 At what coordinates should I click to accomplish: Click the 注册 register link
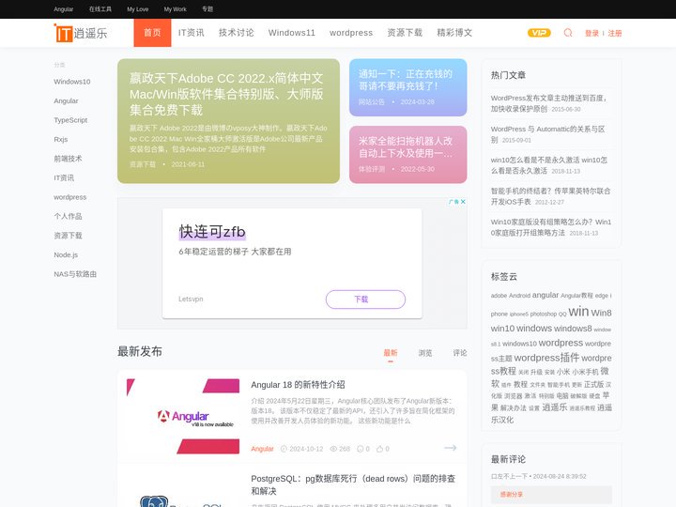point(615,33)
